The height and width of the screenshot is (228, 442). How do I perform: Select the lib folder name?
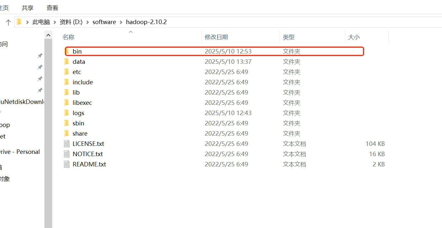[76, 92]
